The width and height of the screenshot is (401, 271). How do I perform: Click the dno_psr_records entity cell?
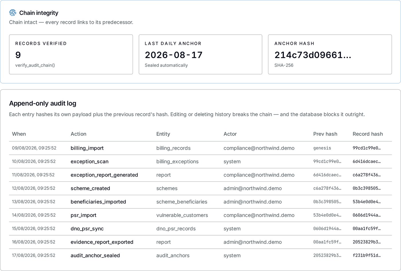176,229
